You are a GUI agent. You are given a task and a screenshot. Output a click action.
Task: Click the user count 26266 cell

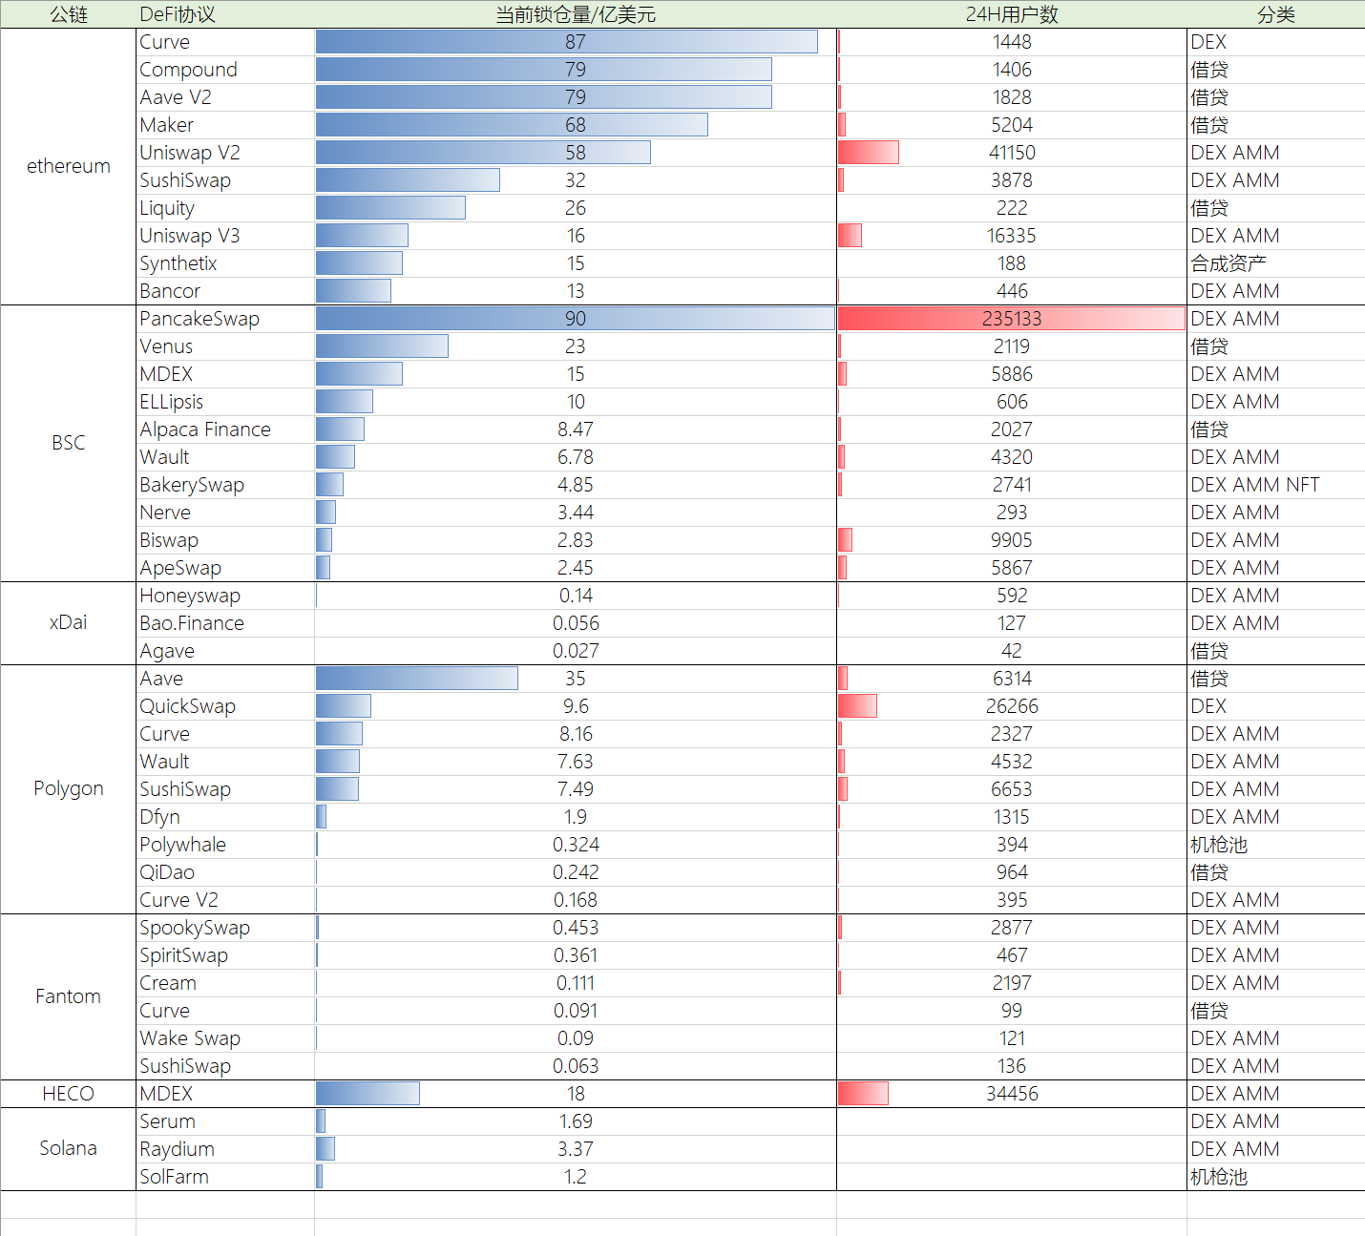click(1012, 706)
